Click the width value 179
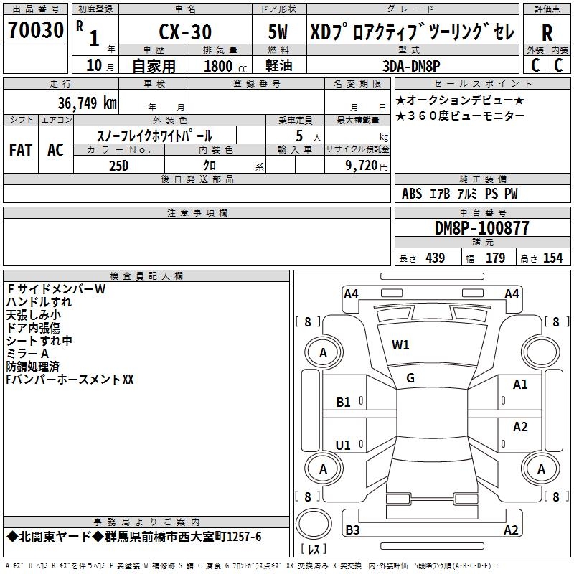Viewport: 574px width, 574px height. coord(495,258)
